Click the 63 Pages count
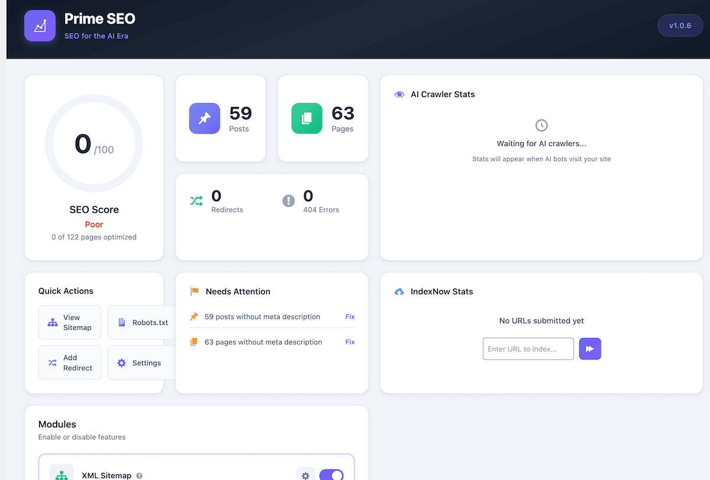The image size is (710, 480). pos(343,112)
